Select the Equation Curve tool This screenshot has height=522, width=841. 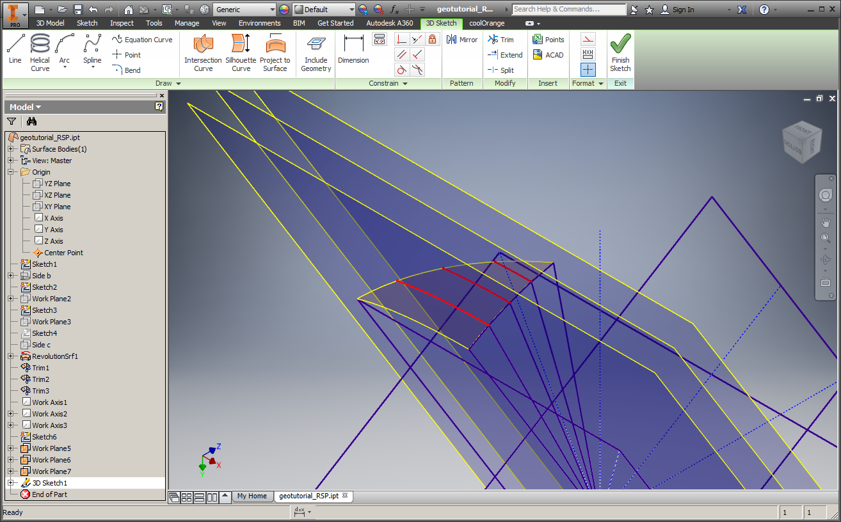(142, 40)
